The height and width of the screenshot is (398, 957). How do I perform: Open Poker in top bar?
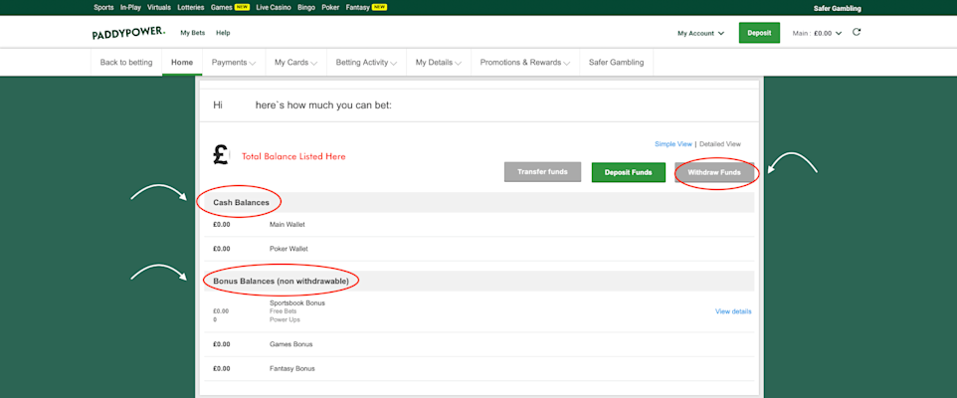point(330,8)
